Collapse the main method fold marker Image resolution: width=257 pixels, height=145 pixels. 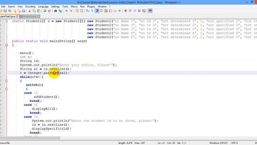(x=6, y=45)
